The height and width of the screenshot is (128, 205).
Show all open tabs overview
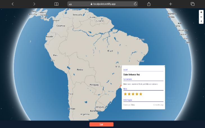pyautogui.click(x=193, y=4)
